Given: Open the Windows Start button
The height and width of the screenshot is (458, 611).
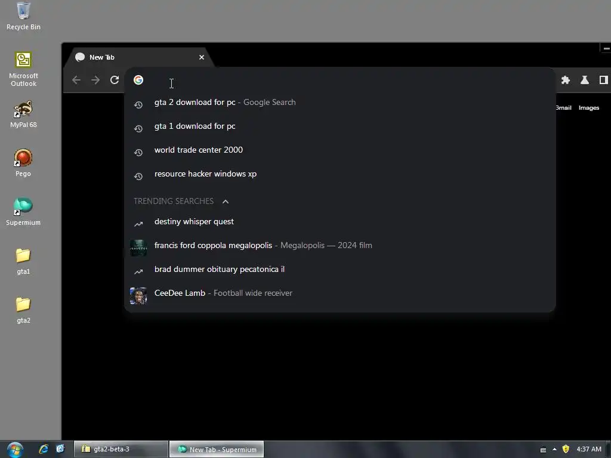Looking at the screenshot, I should coord(15,450).
